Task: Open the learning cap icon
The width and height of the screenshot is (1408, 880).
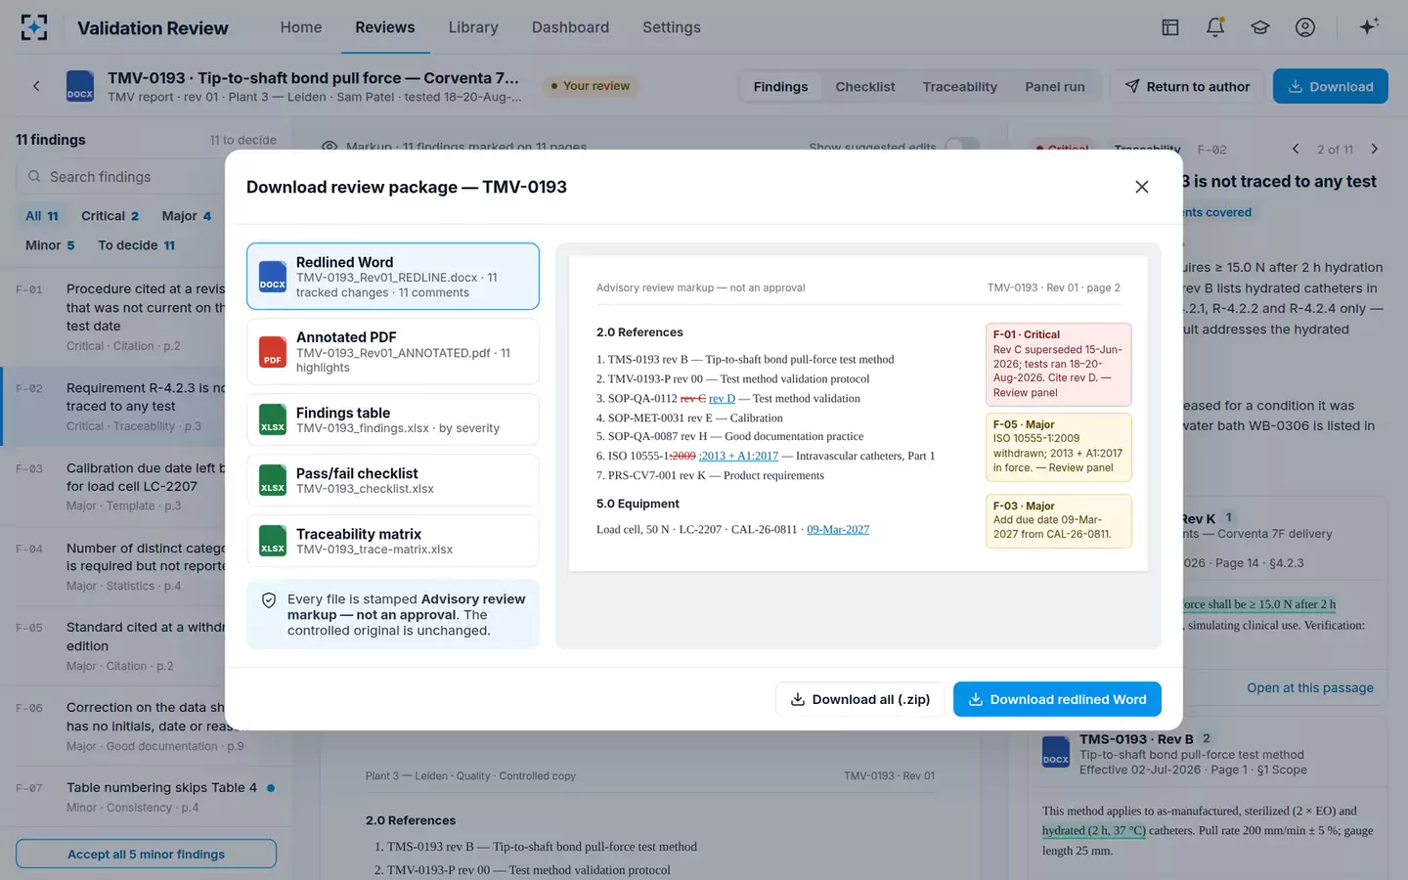Action: pyautogui.click(x=1260, y=27)
